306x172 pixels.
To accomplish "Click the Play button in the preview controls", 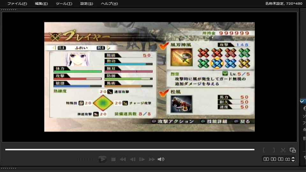I will [x=102, y=159].
